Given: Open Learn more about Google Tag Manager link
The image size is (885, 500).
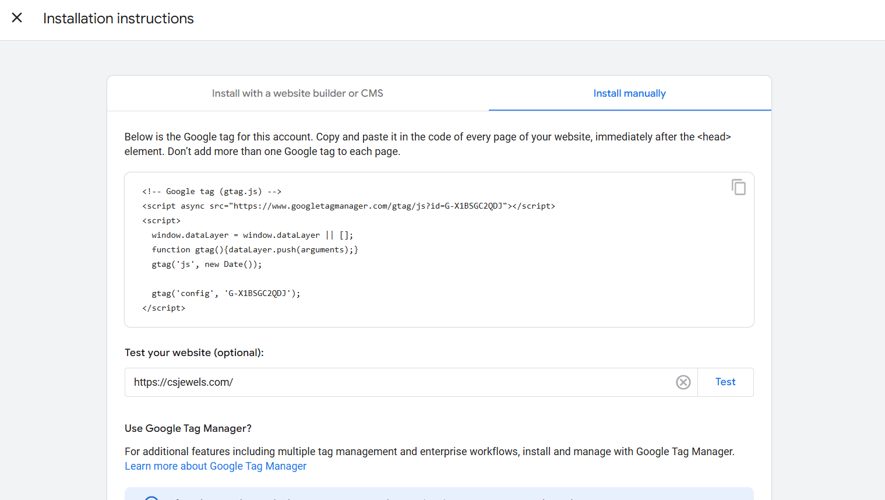Looking at the screenshot, I should pyautogui.click(x=216, y=466).
